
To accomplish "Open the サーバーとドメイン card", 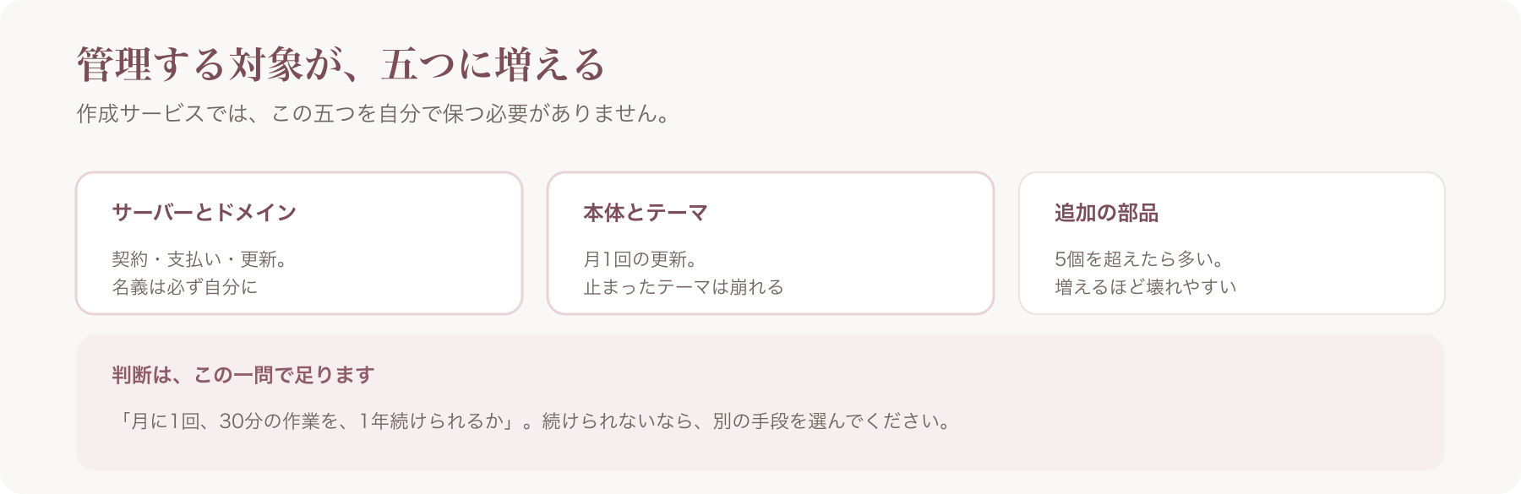I will [x=299, y=243].
